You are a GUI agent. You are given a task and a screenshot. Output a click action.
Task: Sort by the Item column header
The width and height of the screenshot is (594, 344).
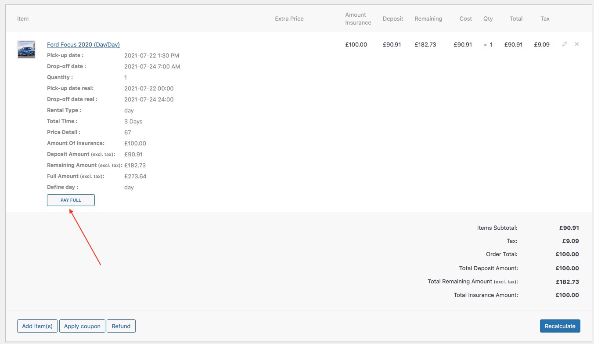click(23, 18)
